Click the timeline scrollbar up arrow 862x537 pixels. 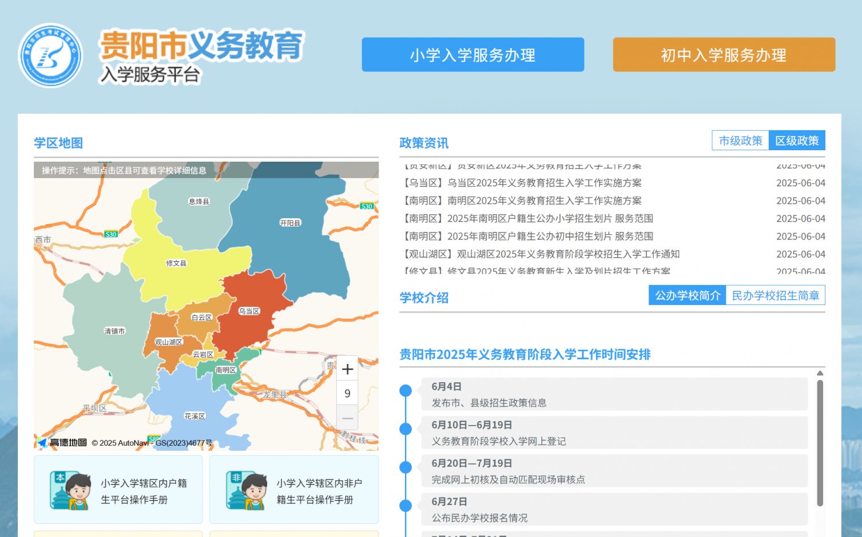pyautogui.click(x=820, y=373)
